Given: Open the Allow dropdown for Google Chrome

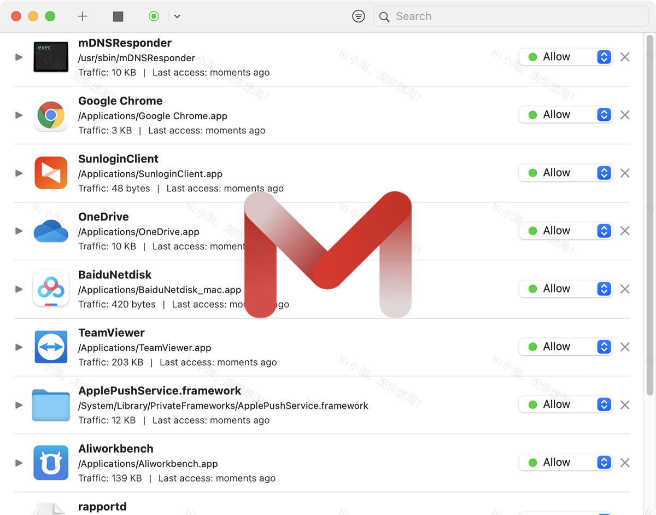Looking at the screenshot, I should pyautogui.click(x=604, y=114).
